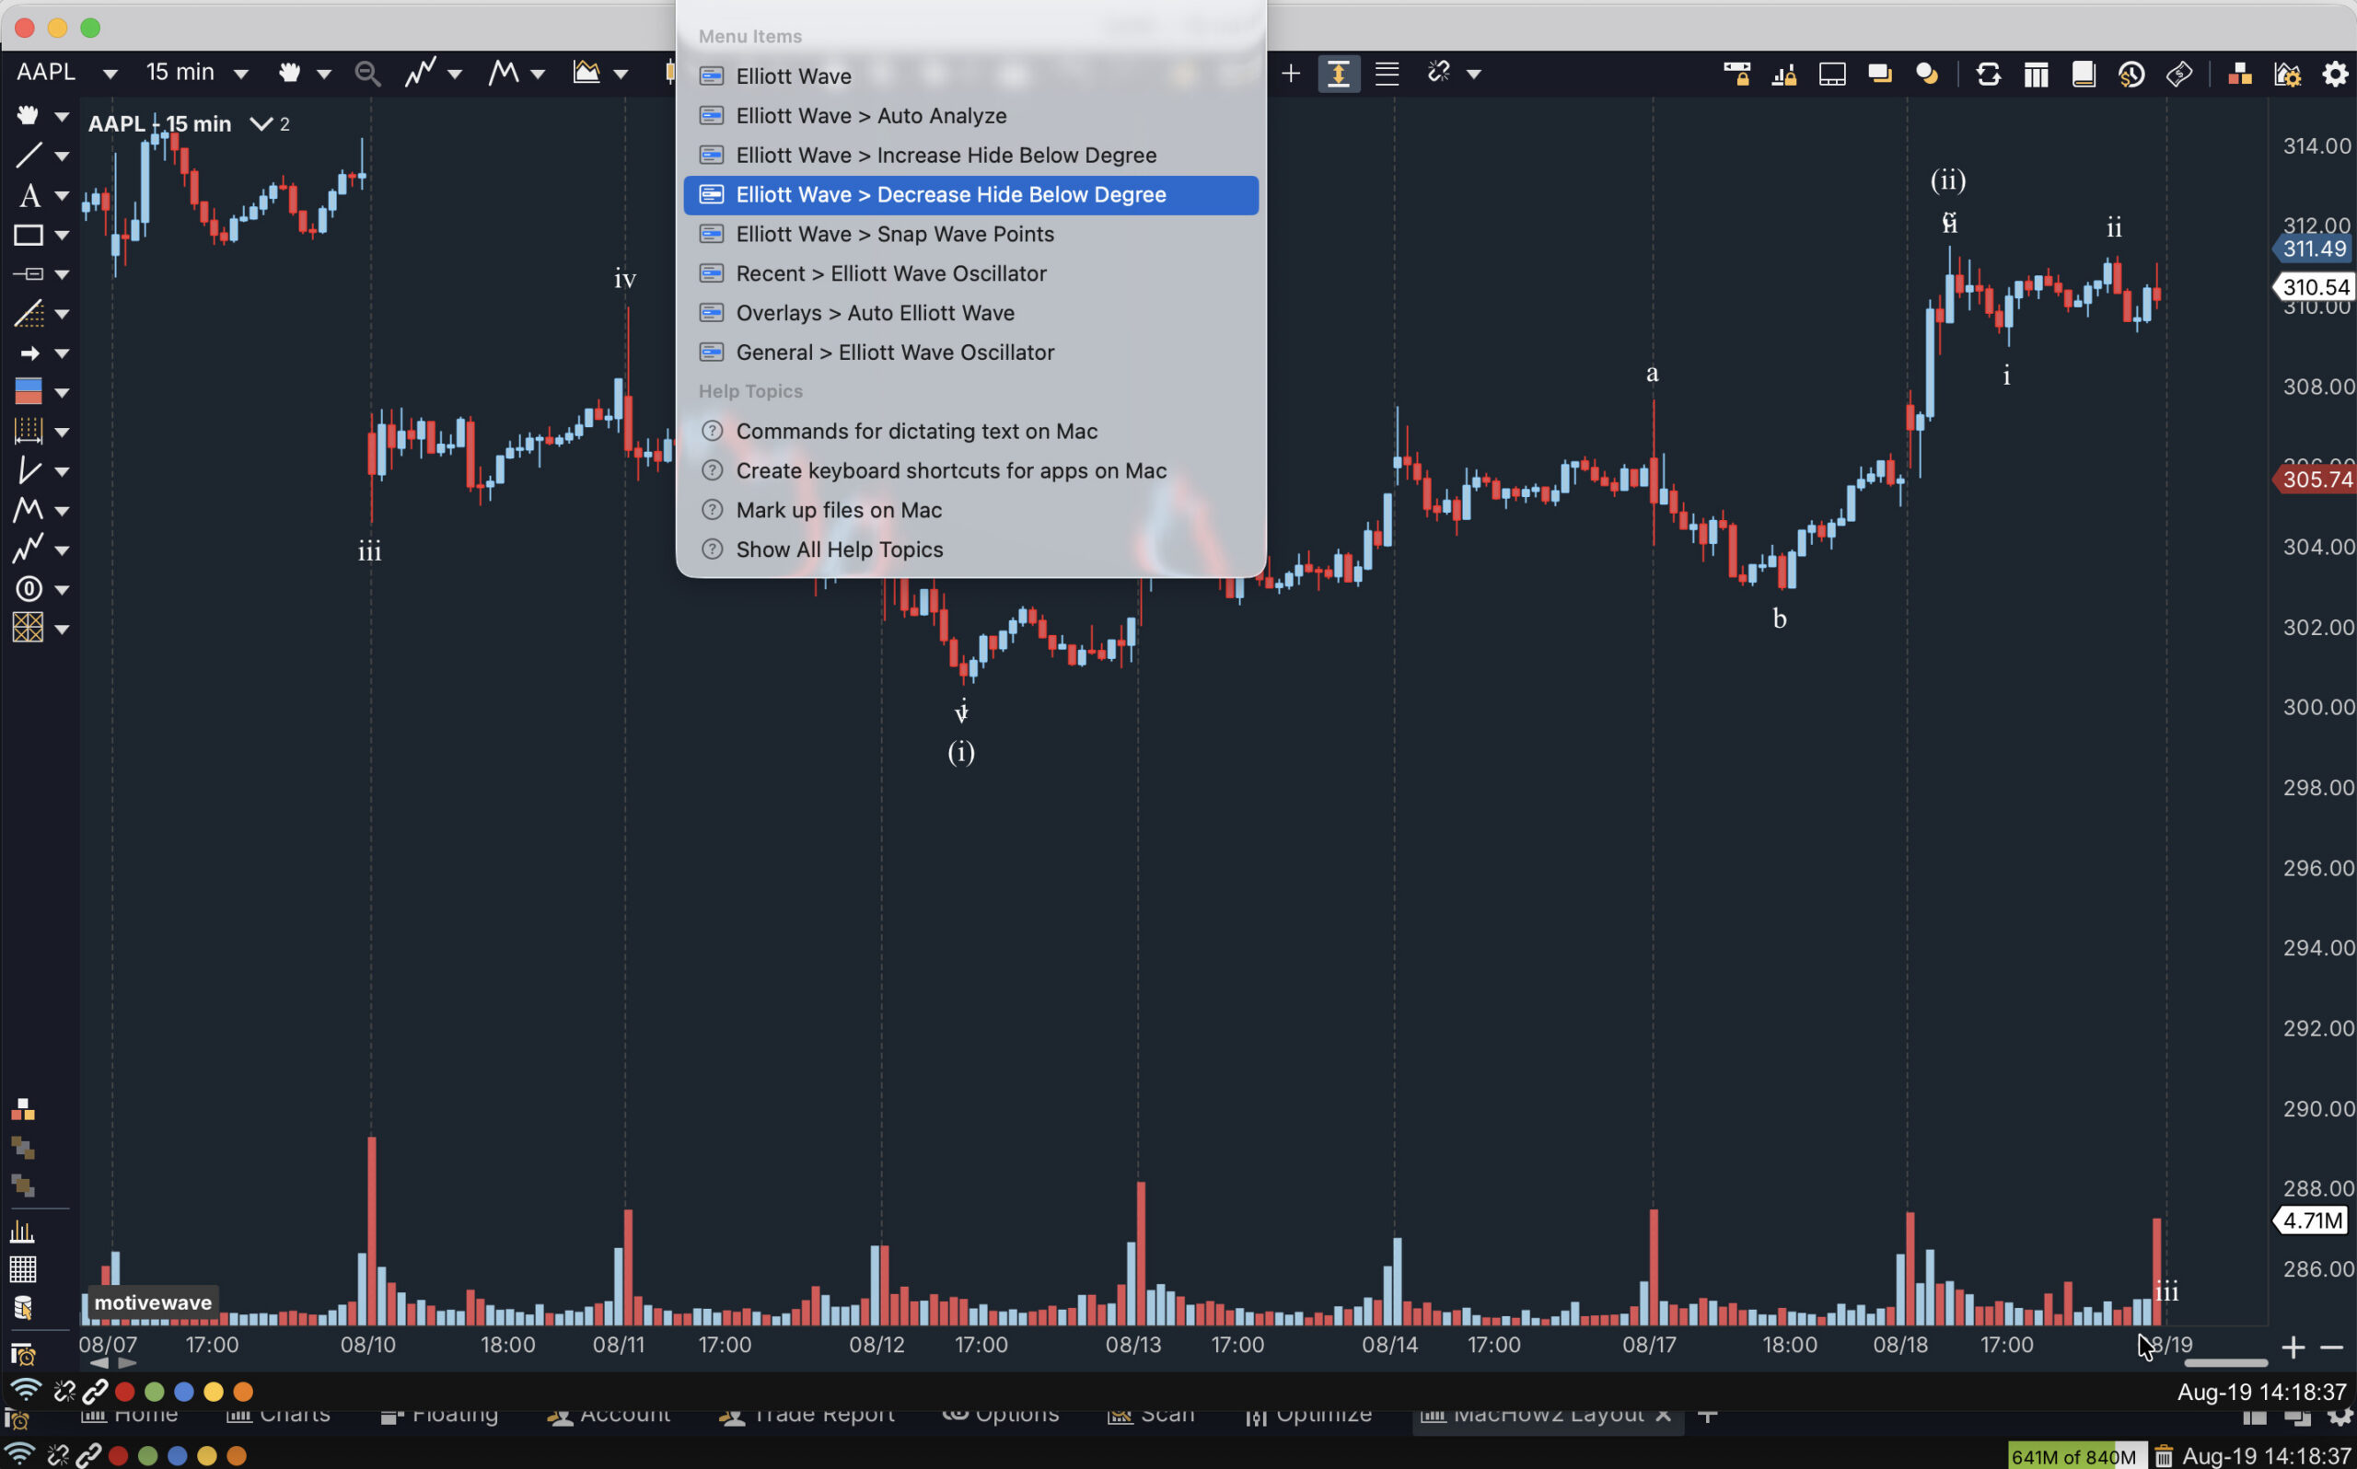Image resolution: width=2357 pixels, height=1469 pixels.
Task: Open the AAPL symbol dropdown arrow
Action: (x=110, y=74)
